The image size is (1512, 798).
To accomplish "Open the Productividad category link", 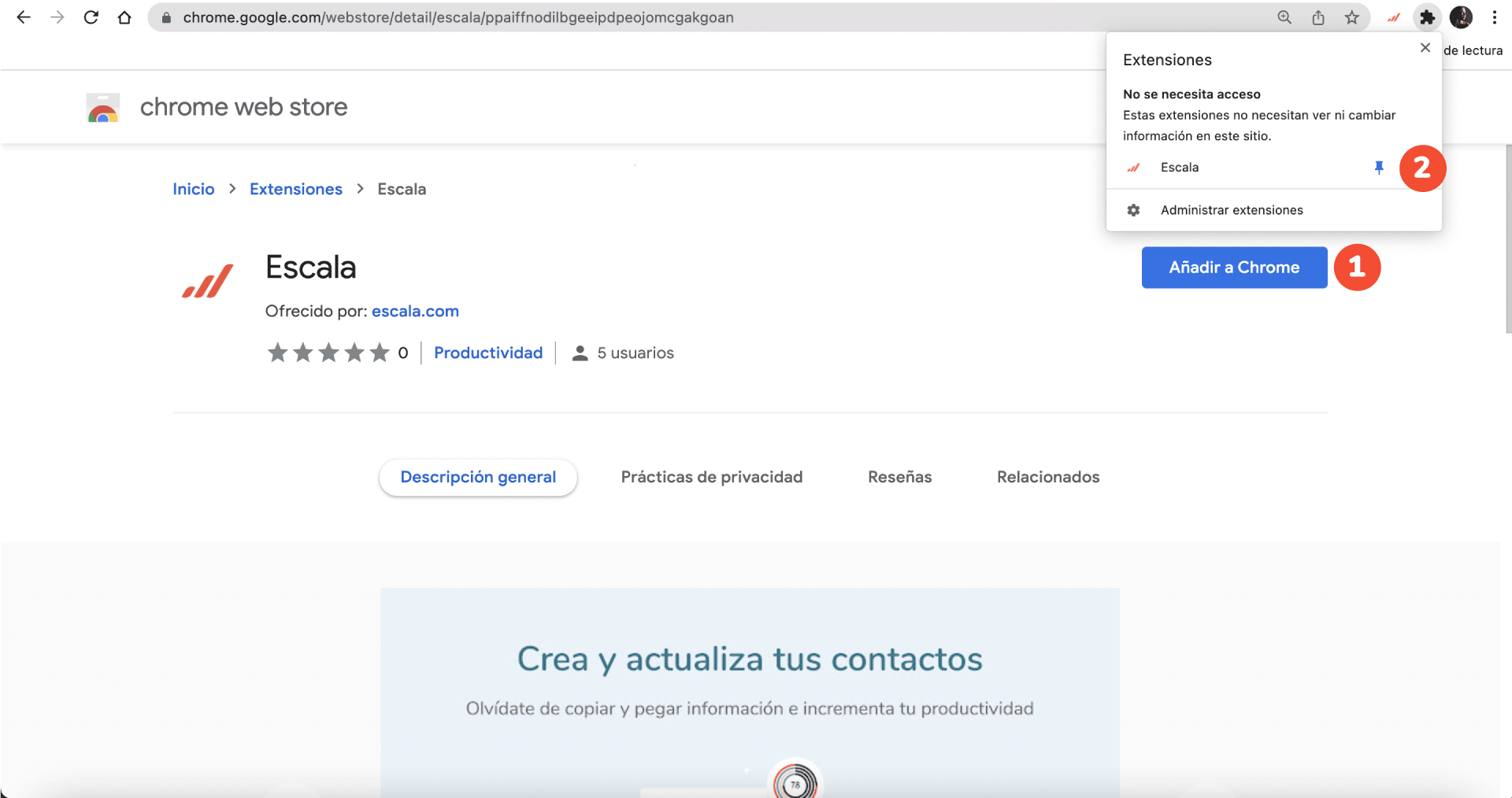I will point(488,353).
